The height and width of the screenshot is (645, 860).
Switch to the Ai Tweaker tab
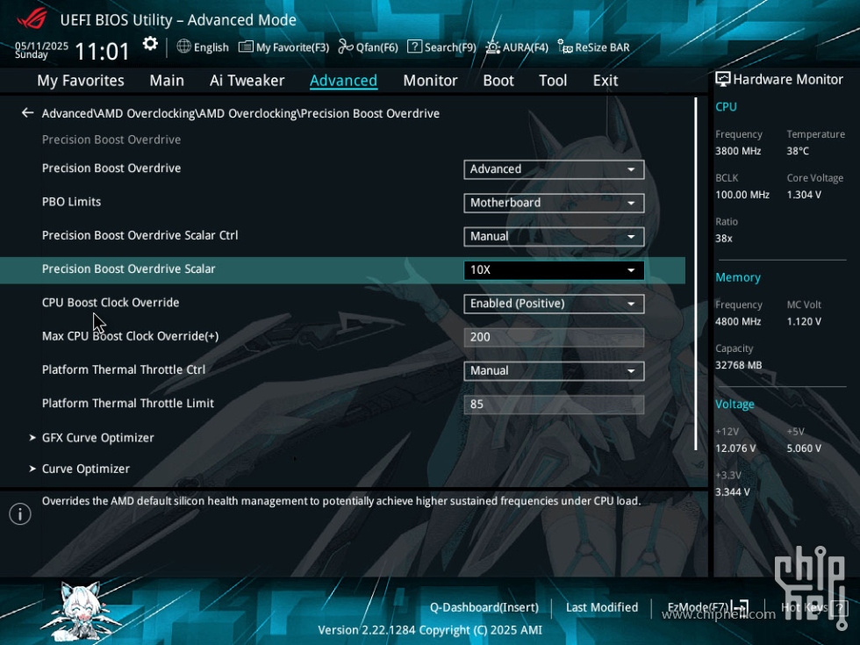pyautogui.click(x=247, y=81)
